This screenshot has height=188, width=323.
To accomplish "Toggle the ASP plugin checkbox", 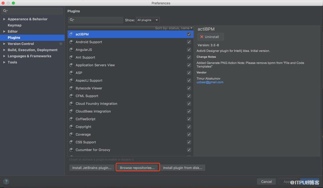I will click(x=189, y=73).
